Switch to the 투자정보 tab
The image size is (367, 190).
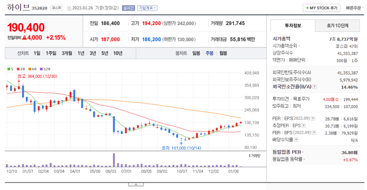pos(293,25)
